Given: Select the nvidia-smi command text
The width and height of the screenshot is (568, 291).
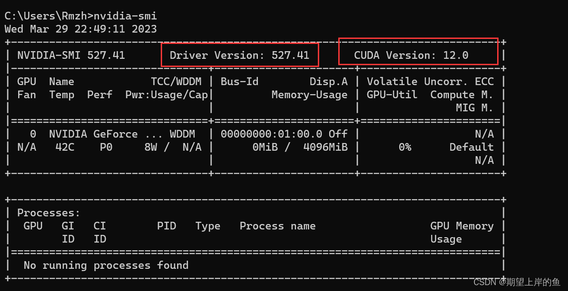Looking at the screenshot, I should tap(125, 16).
